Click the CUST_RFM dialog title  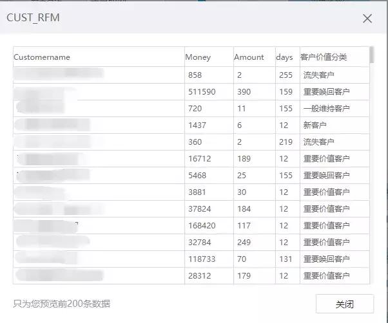pos(33,18)
